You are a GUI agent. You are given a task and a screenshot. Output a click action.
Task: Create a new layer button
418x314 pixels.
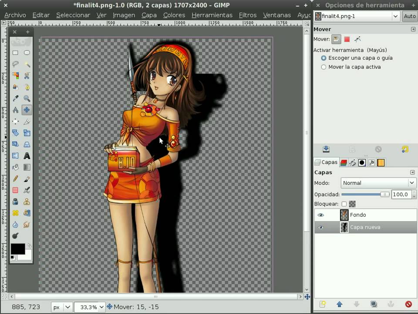pyautogui.click(x=323, y=304)
